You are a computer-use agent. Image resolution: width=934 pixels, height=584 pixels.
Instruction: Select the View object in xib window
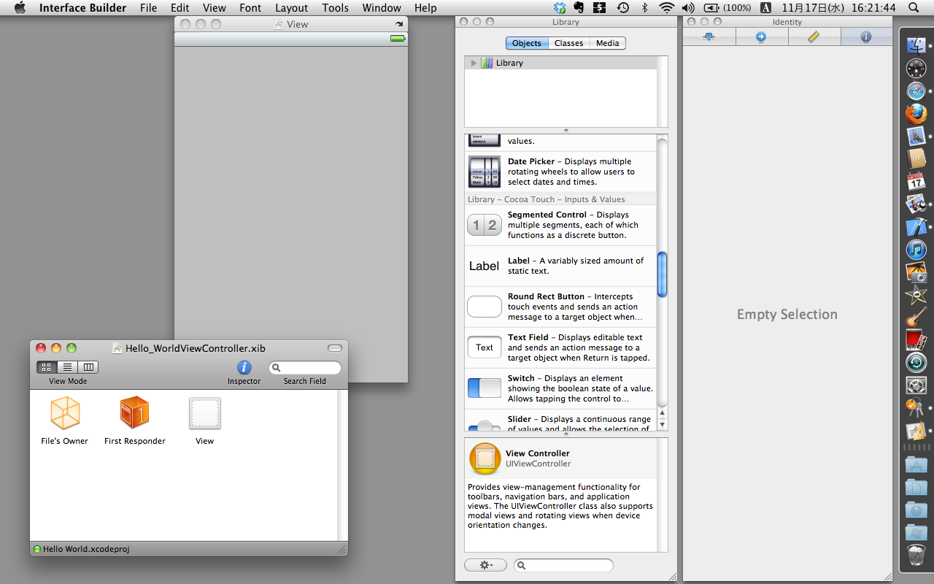204,413
